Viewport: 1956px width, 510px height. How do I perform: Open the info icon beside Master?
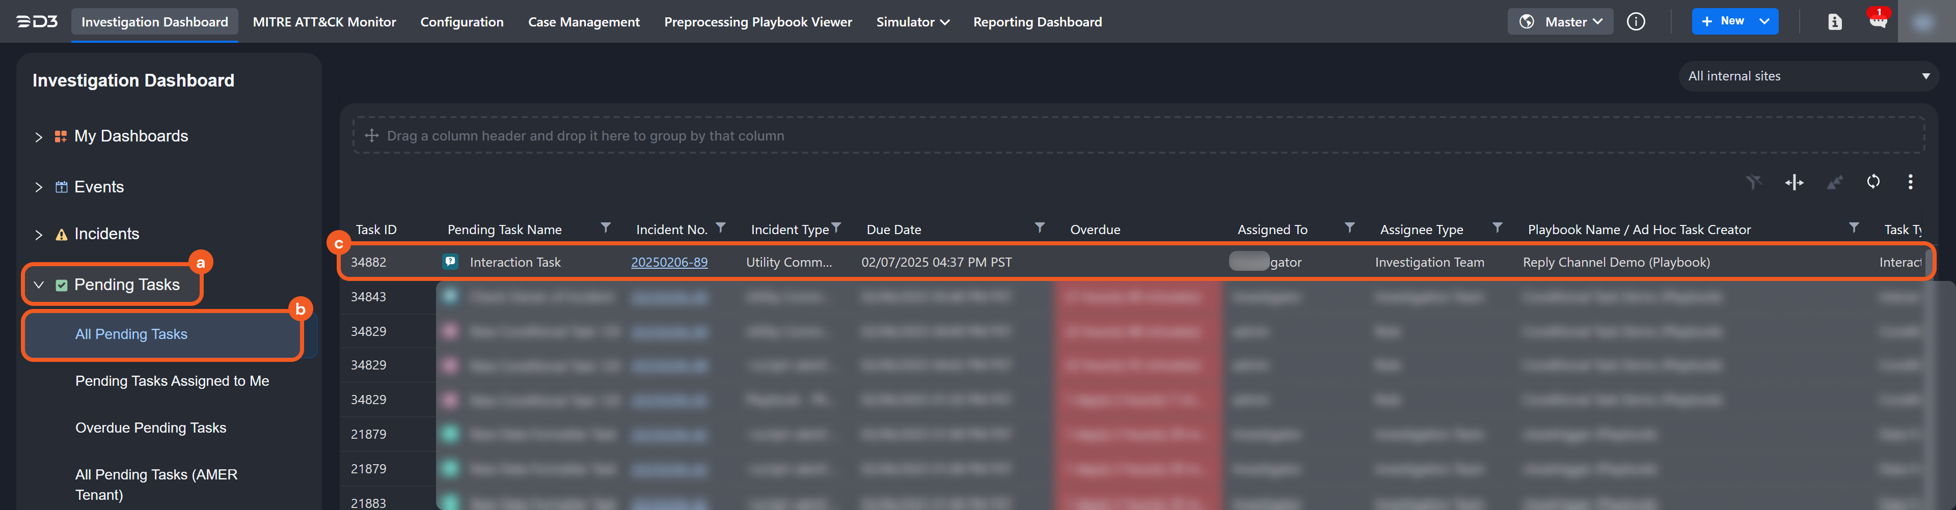[1636, 21]
